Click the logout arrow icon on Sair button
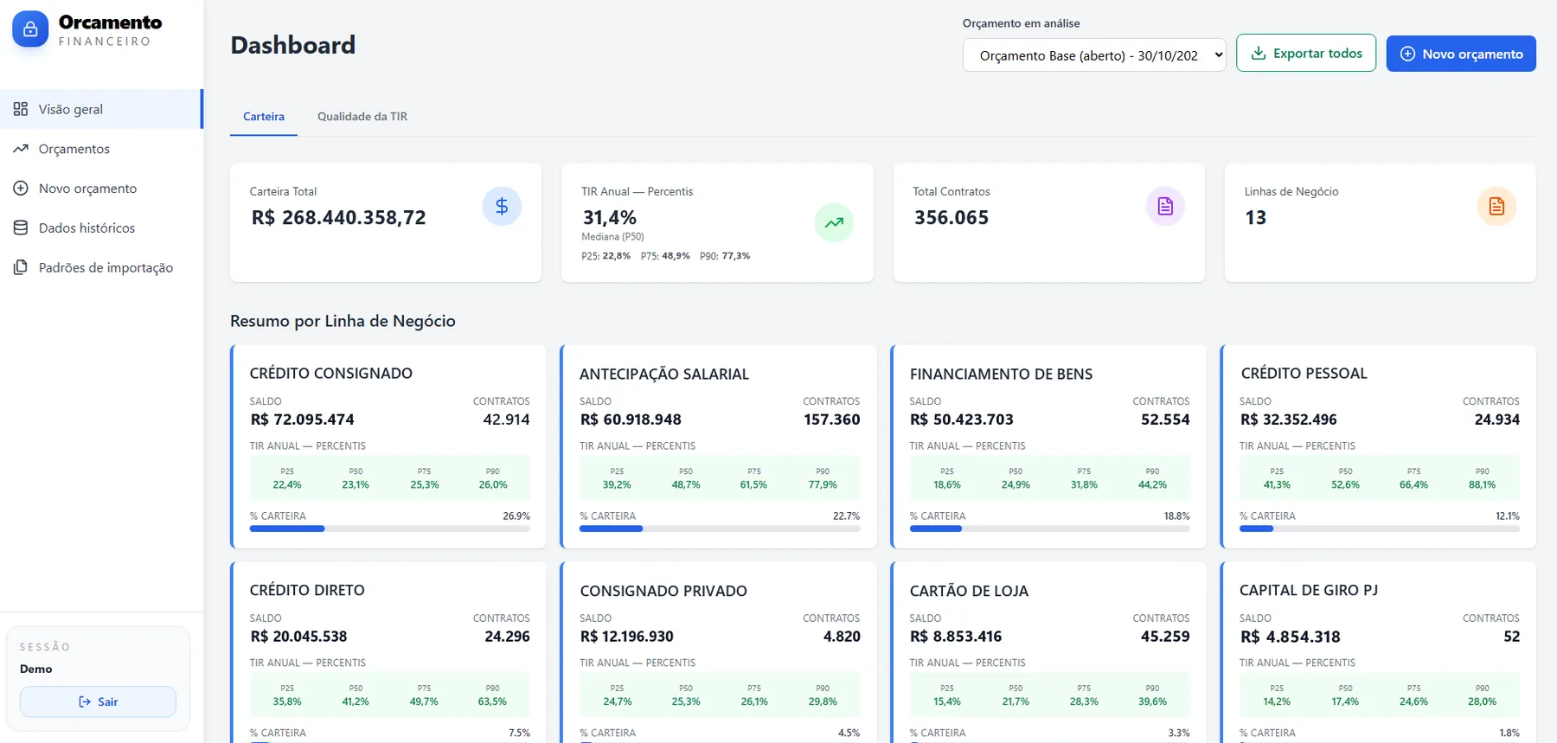Screen dimensions: 1557x743 (85, 701)
